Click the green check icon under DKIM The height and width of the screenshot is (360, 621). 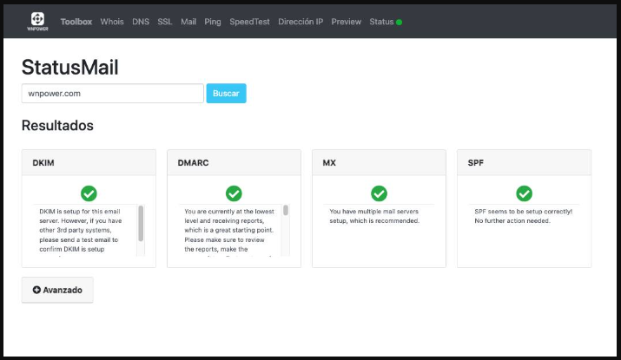pos(89,193)
